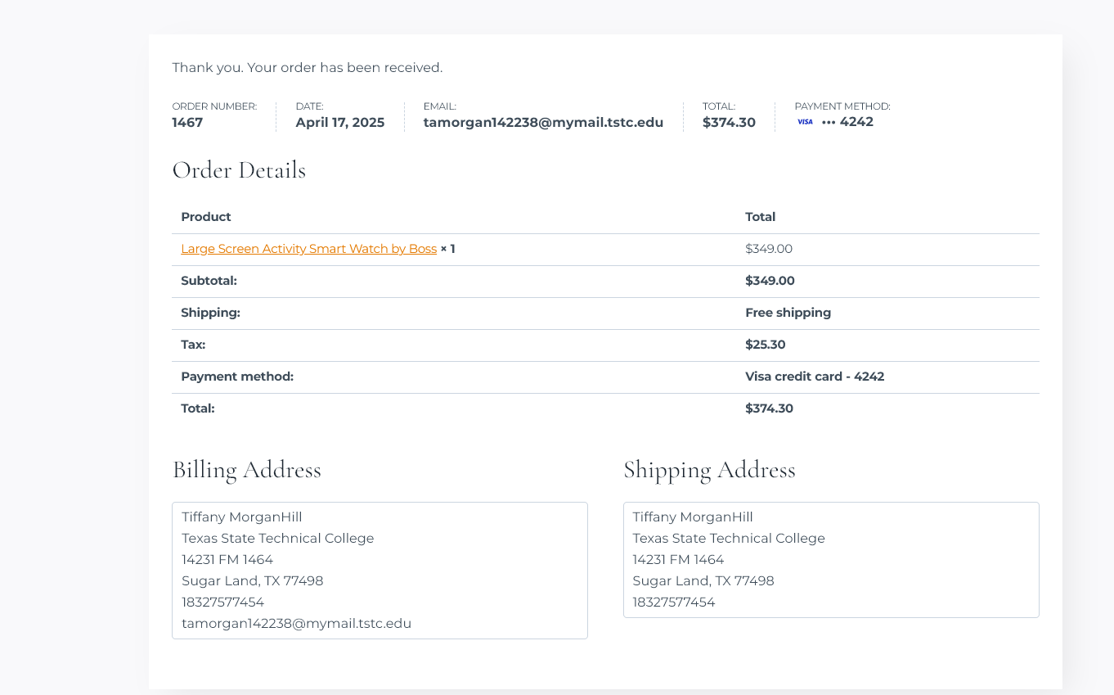Click the Product column header
This screenshot has height=695, width=1114.
click(206, 217)
